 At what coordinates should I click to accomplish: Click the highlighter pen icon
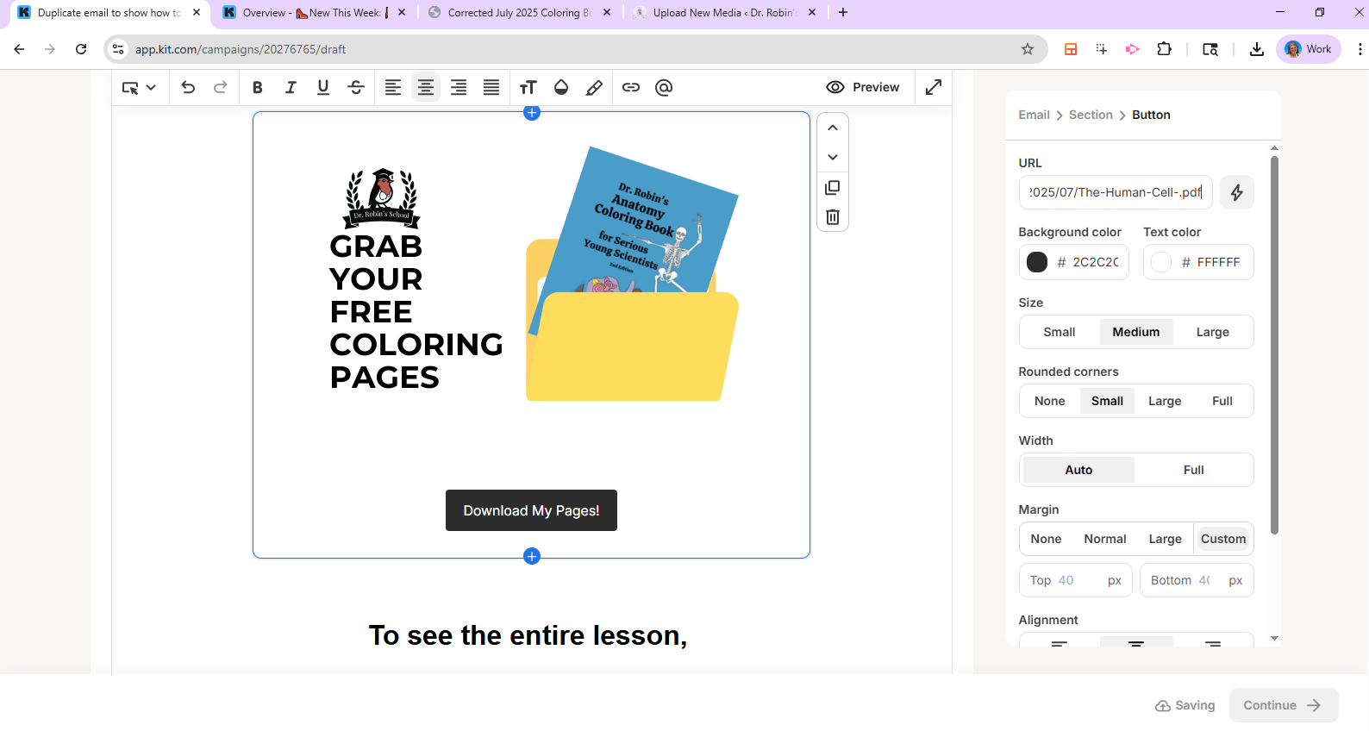pos(594,87)
